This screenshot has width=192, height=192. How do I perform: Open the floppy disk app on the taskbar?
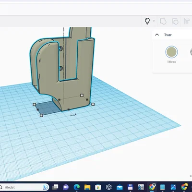click(130, 187)
